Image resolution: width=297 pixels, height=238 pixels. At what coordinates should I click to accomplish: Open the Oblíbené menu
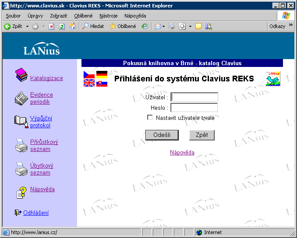pos(83,16)
